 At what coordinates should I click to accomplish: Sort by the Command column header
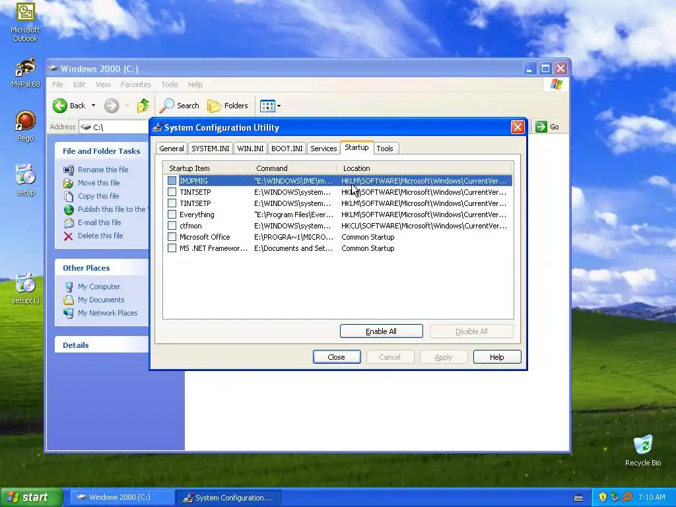(294, 168)
